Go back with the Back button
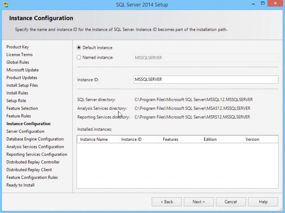This screenshot has height=213, width=285. pyautogui.click(x=167, y=202)
